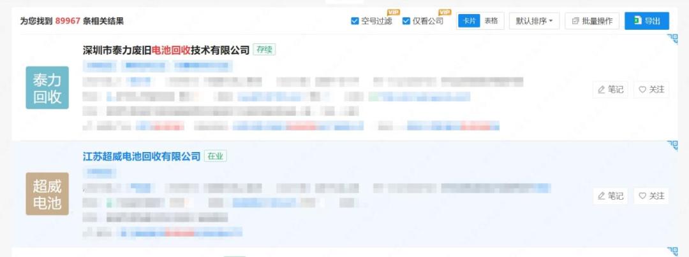Click QR code icon on 深圳市泰力 card
Screen dimensions: 689x257
point(673,39)
